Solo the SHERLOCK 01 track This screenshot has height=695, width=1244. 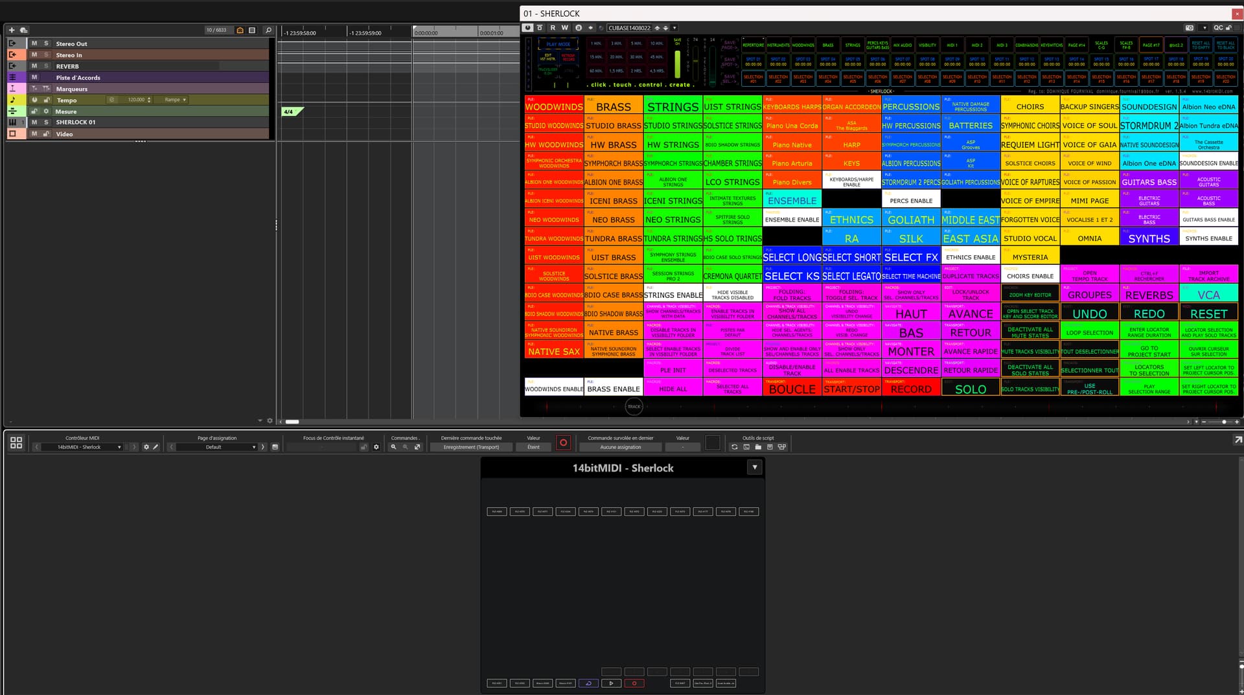[x=46, y=122]
